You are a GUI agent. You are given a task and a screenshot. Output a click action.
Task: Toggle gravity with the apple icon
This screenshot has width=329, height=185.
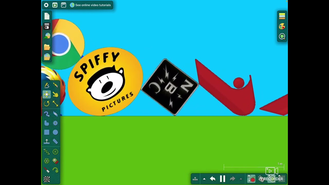251,179
